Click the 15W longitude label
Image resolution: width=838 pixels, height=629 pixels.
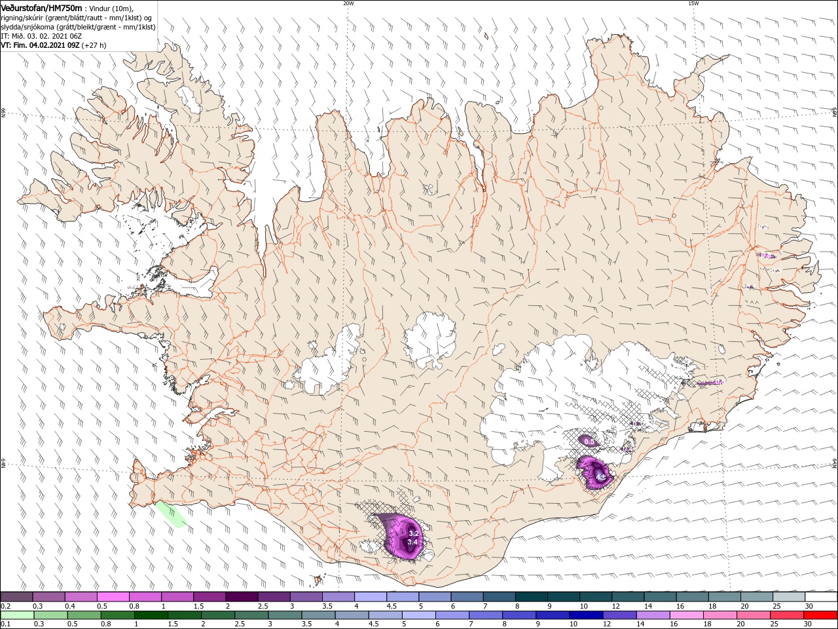(693, 3)
